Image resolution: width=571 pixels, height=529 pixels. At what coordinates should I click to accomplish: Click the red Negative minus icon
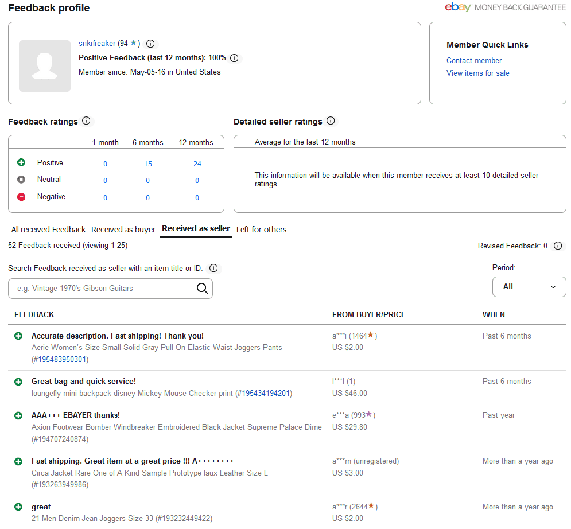pyautogui.click(x=21, y=197)
